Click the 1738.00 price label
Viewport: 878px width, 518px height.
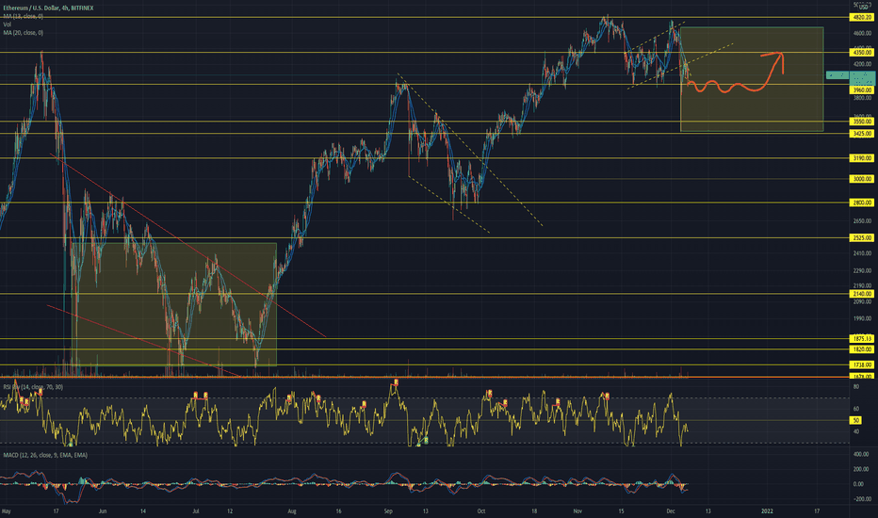click(862, 364)
